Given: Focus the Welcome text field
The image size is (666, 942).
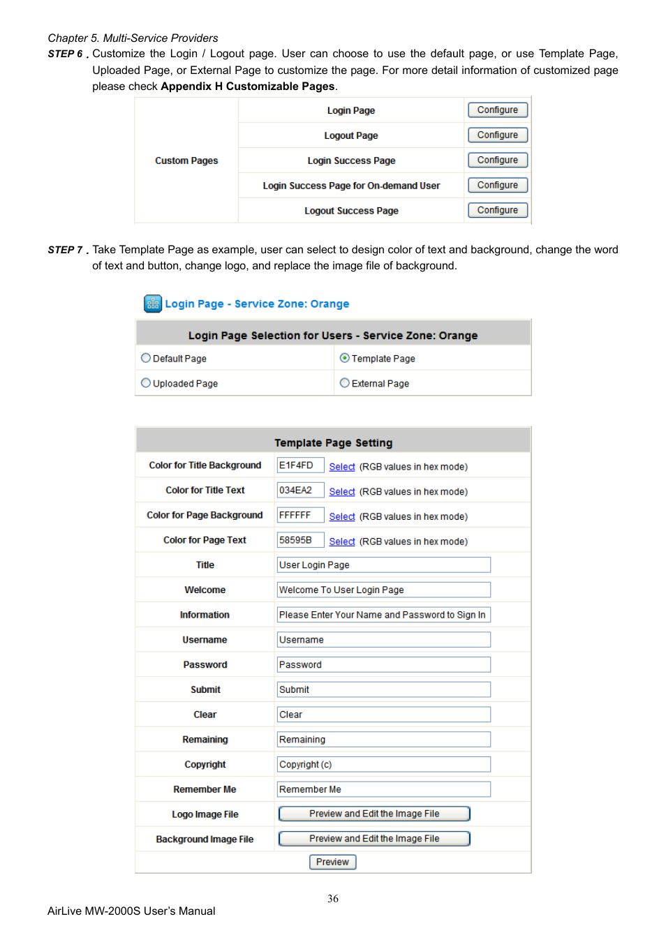Looking at the screenshot, I should (x=384, y=590).
